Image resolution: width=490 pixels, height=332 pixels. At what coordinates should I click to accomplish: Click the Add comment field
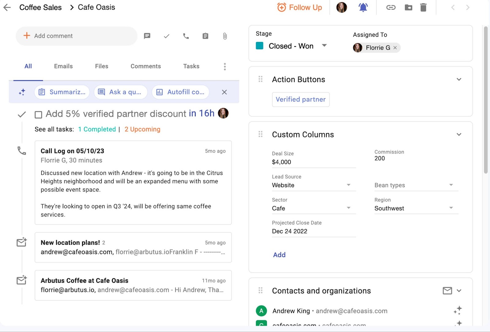77,36
